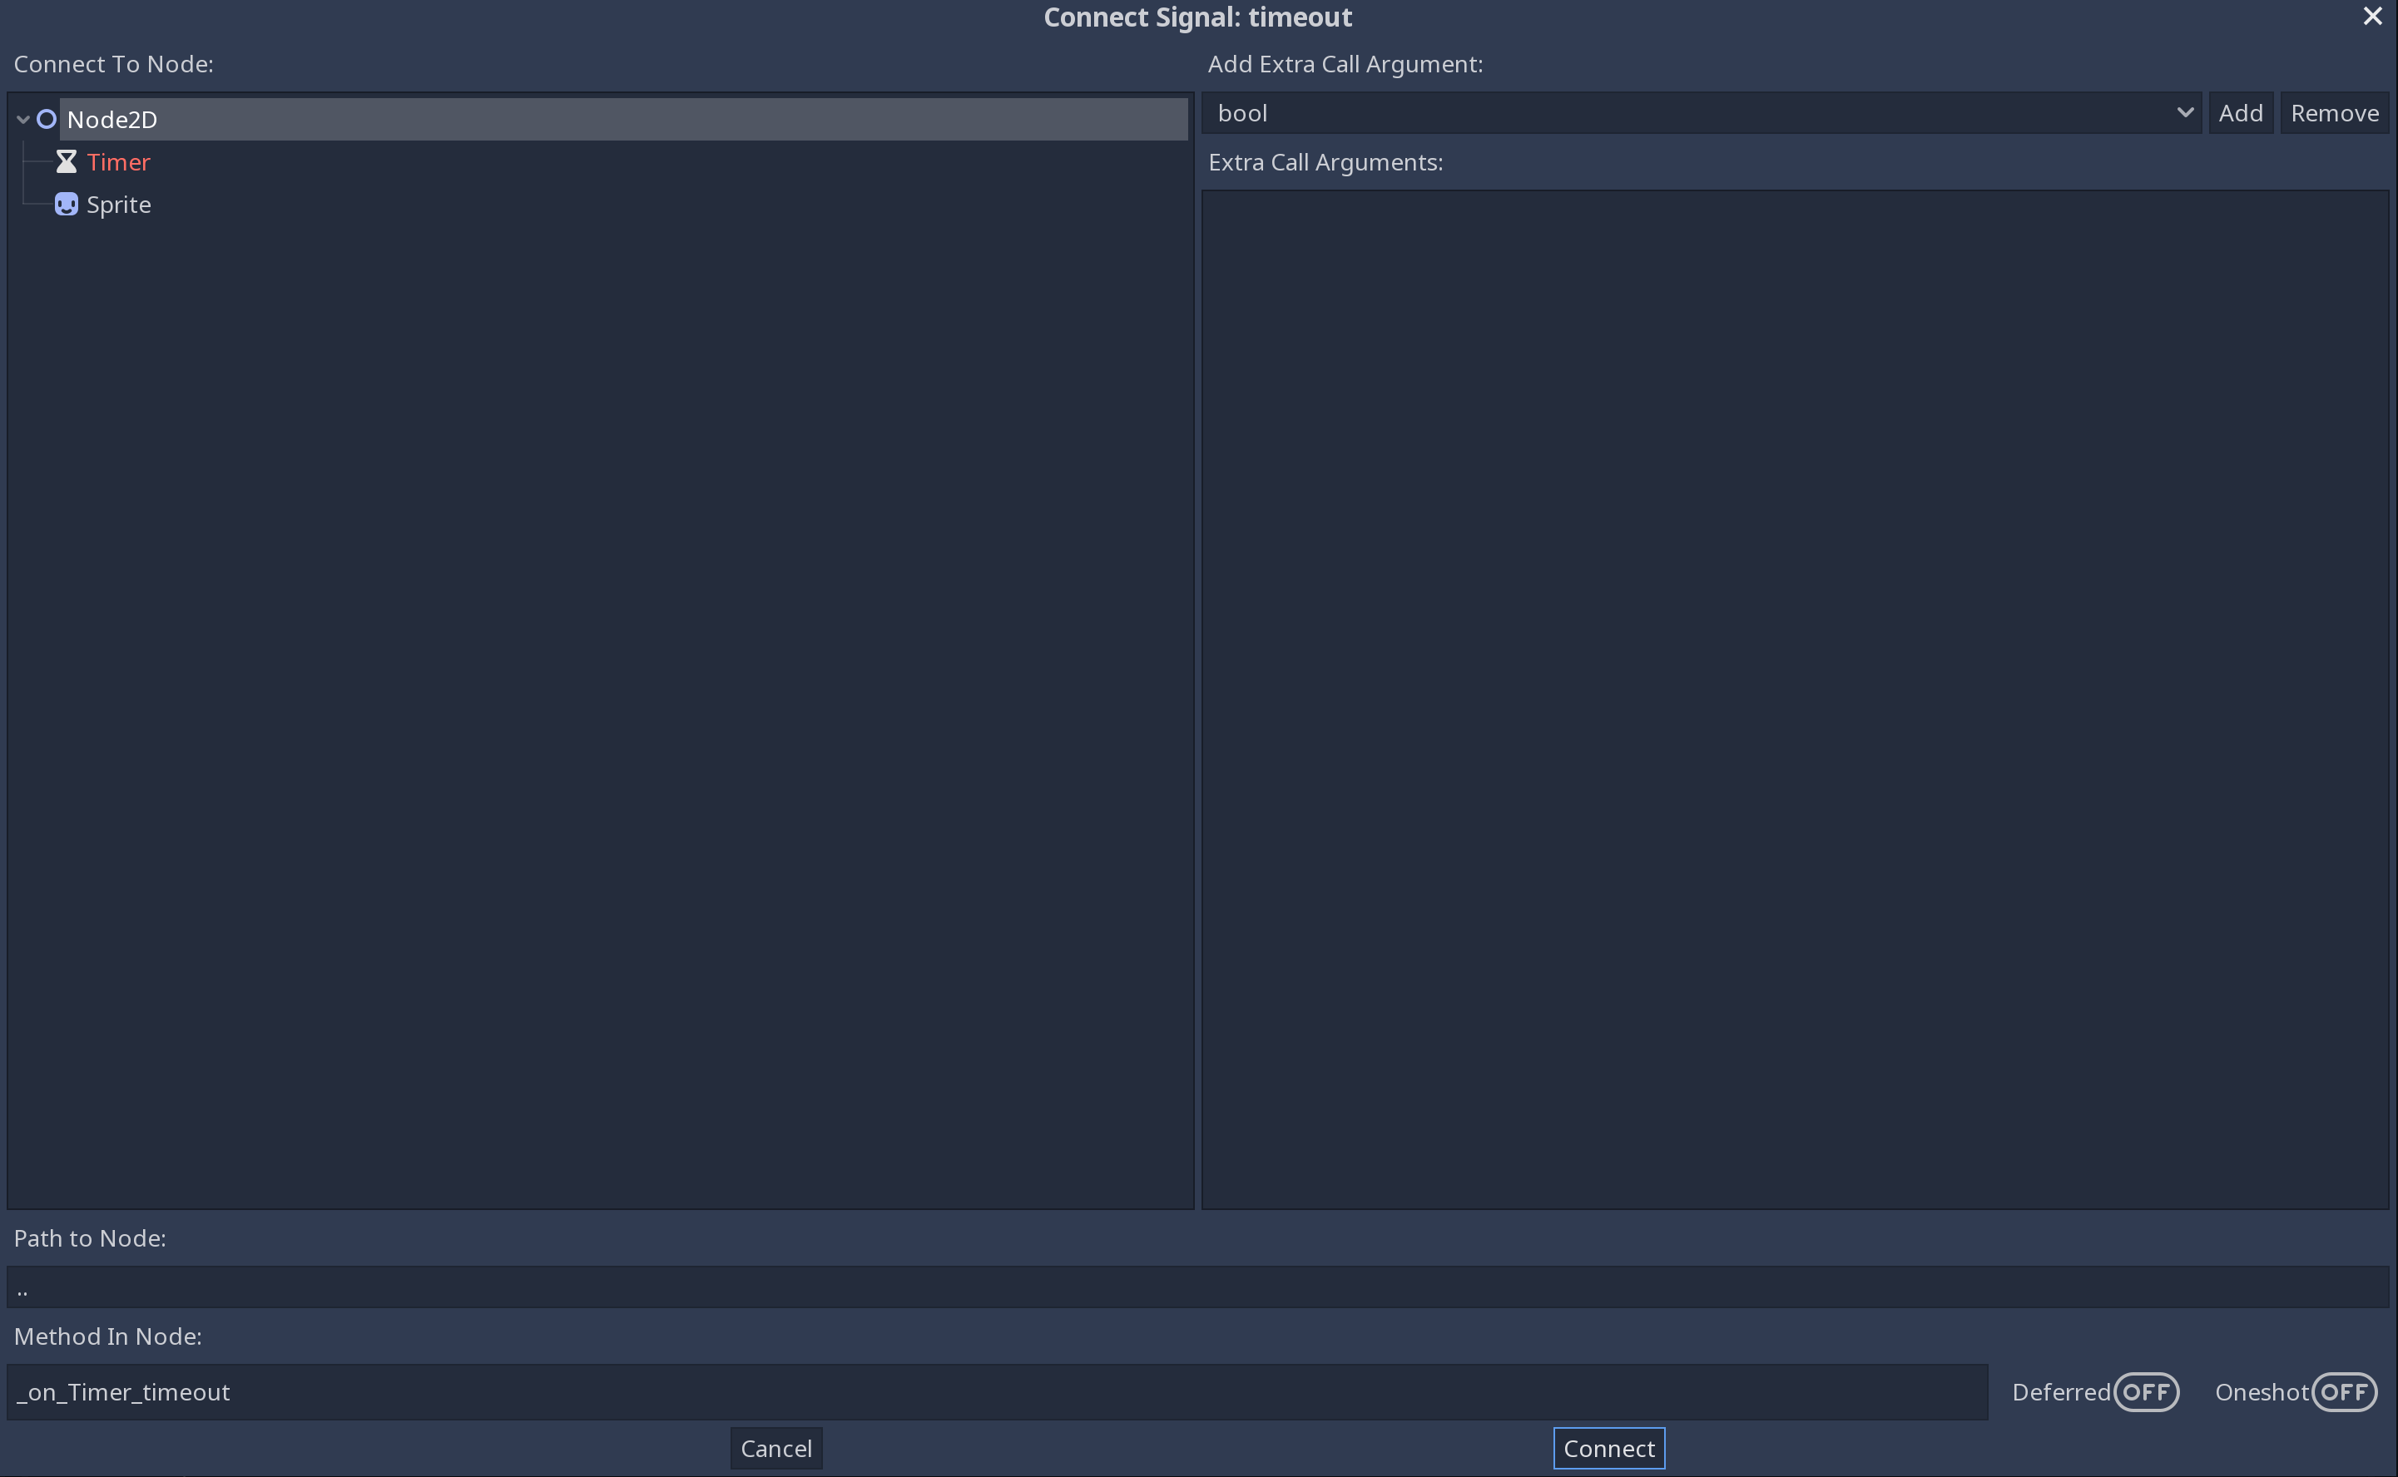
Task: Close the Connect Signal dialog
Action: pos(2371,17)
